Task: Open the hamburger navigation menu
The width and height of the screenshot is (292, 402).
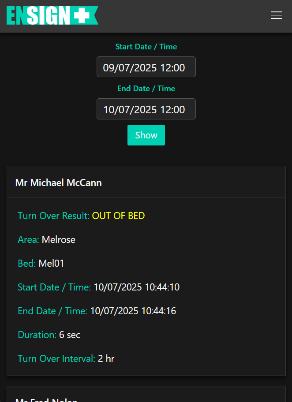Action: click(277, 15)
